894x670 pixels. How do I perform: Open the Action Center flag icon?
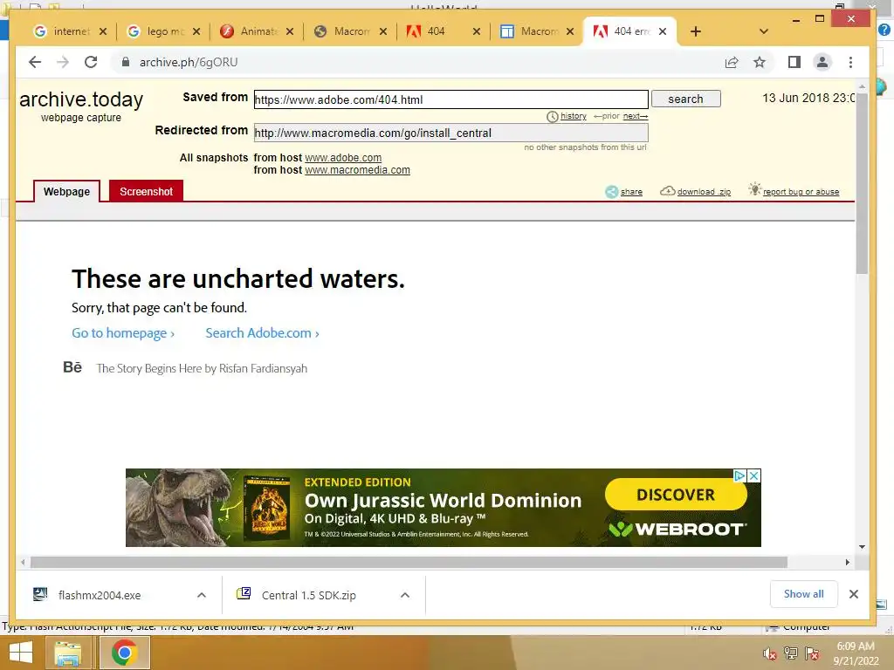click(812, 653)
